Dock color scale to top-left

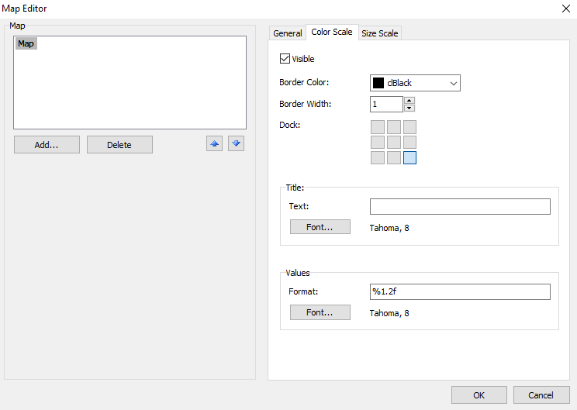[378, 127]
